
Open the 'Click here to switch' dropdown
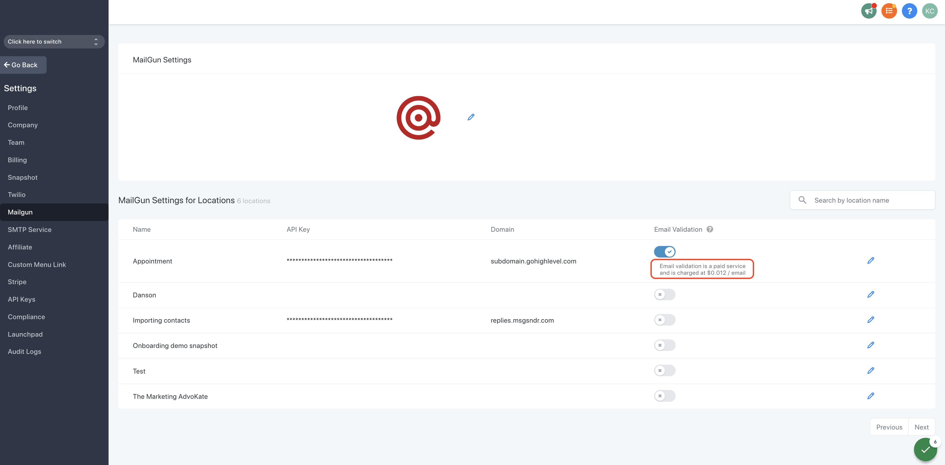[54, 42]
